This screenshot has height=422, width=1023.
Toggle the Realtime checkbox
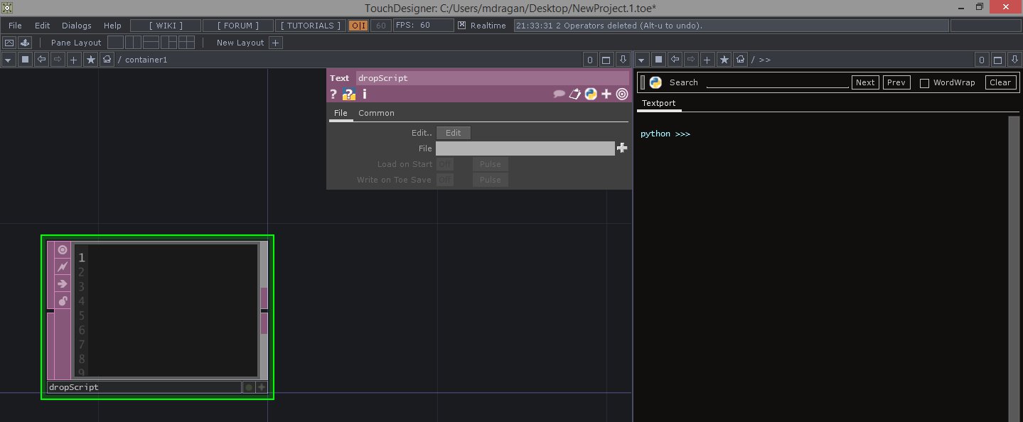[461, 26]
